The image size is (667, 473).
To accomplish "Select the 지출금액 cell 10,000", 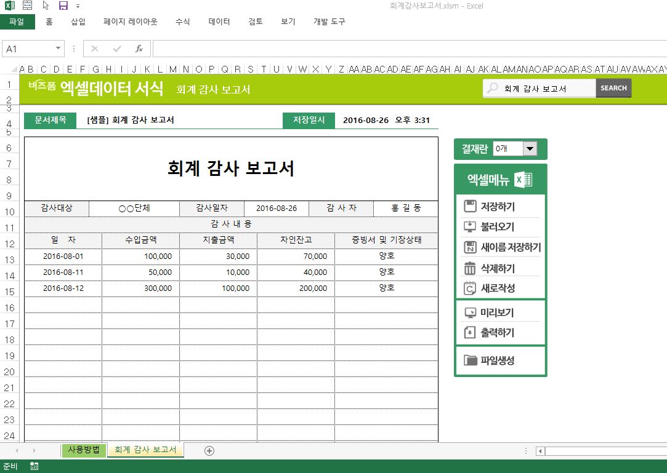I will (218, 272).
